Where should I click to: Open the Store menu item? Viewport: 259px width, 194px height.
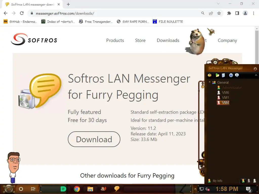pyautogui.click(x=140, y=40)
